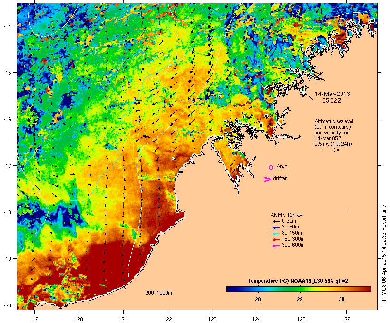
Task: Click latitude label -17 on the axis
Action: point(8,165)
